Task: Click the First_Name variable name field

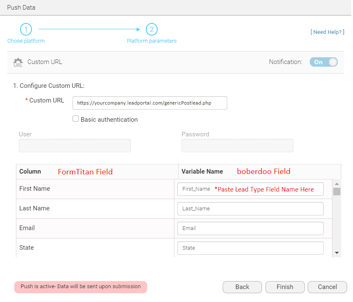Action: coord(250,189)
